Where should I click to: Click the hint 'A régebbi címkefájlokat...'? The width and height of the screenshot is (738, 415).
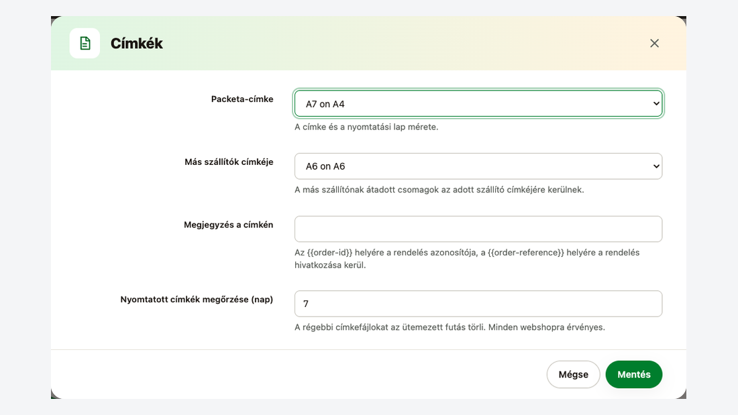click(450, 327)
